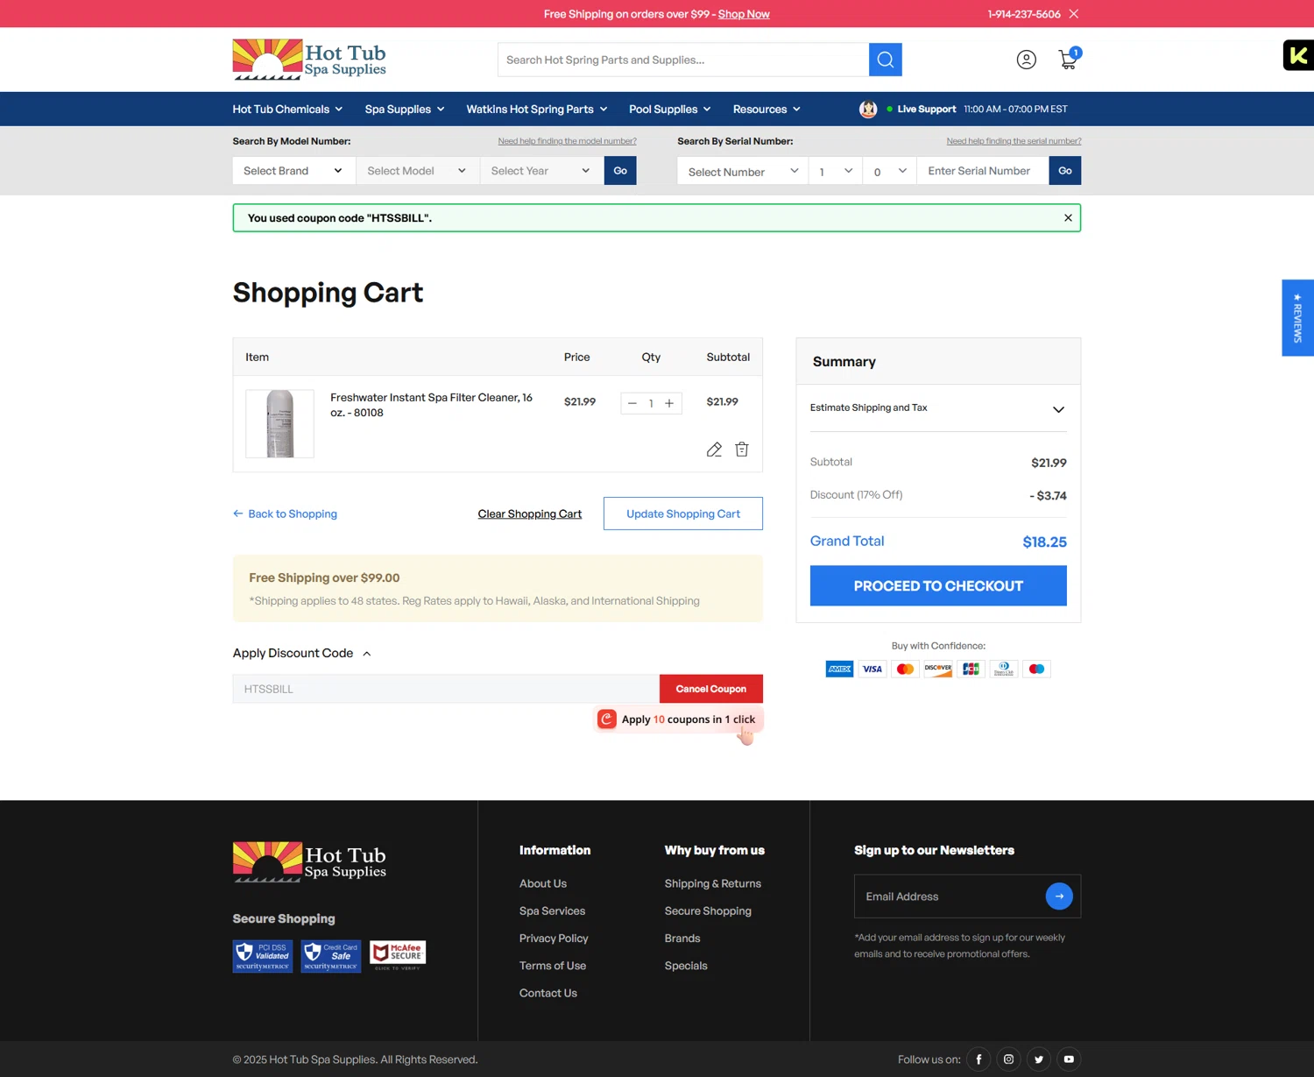Click Go button for serial number search

pos(1065,171)
